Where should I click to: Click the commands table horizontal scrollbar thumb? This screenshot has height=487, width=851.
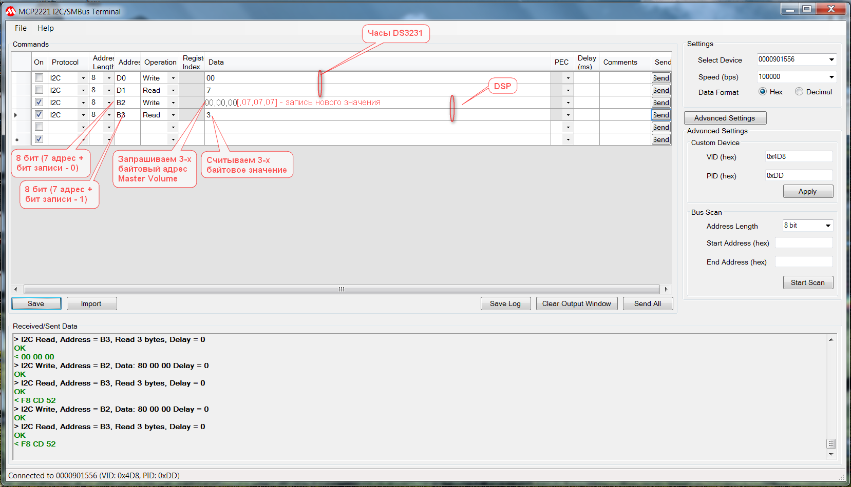(x=342, y=289)
